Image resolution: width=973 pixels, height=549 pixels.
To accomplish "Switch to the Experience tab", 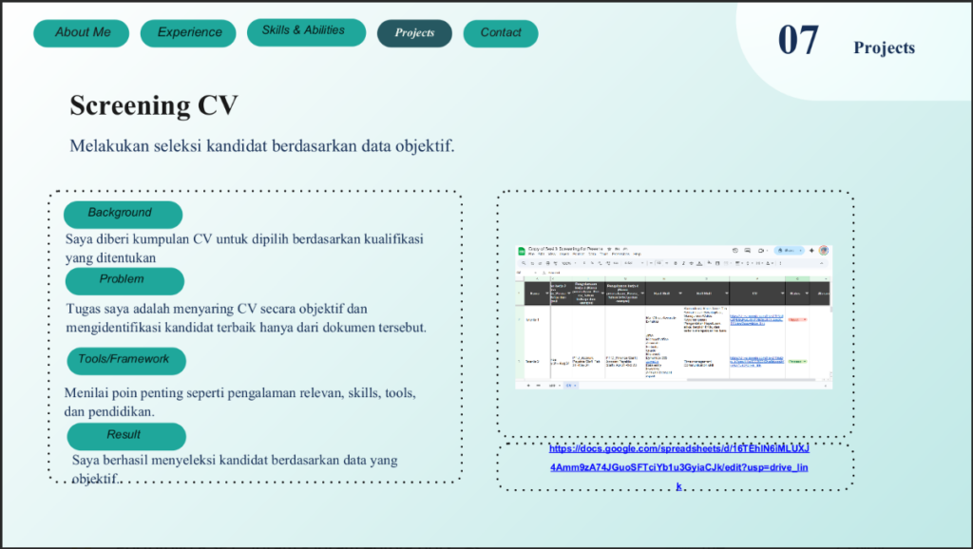I will click(x=189, y=33).
